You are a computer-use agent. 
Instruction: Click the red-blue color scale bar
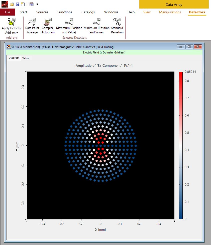pyautogui.click(x=181, y=145)
